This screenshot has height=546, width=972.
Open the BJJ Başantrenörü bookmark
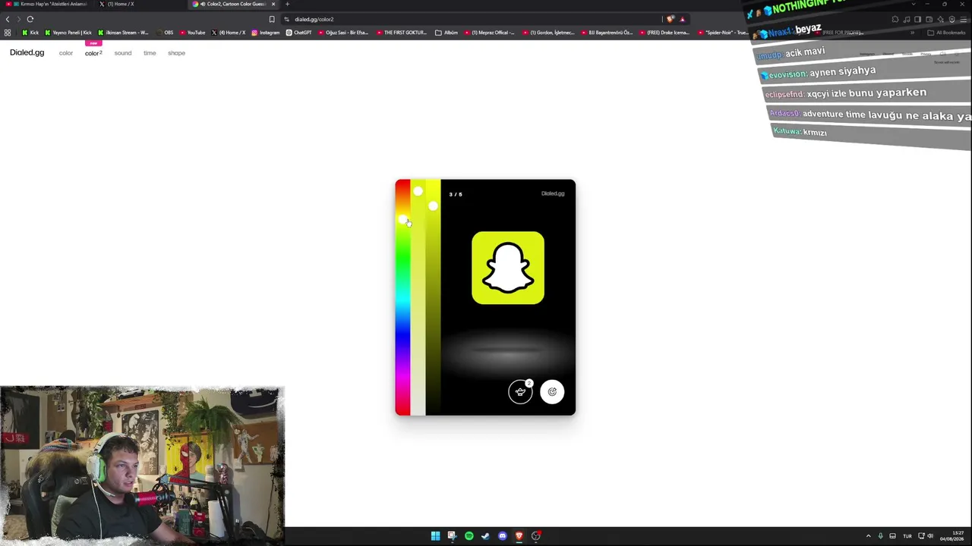(606, 33)
